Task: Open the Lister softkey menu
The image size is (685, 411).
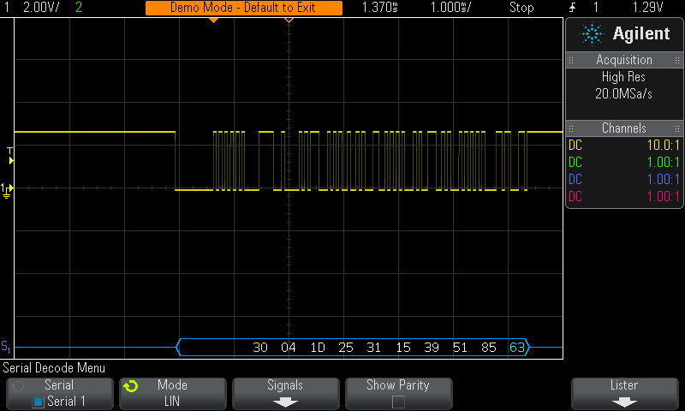Action: (x=624, y=394)
